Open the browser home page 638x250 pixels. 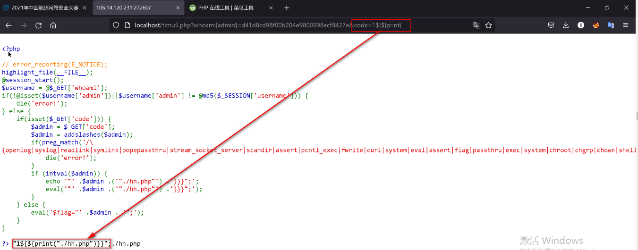coord(53,25)
